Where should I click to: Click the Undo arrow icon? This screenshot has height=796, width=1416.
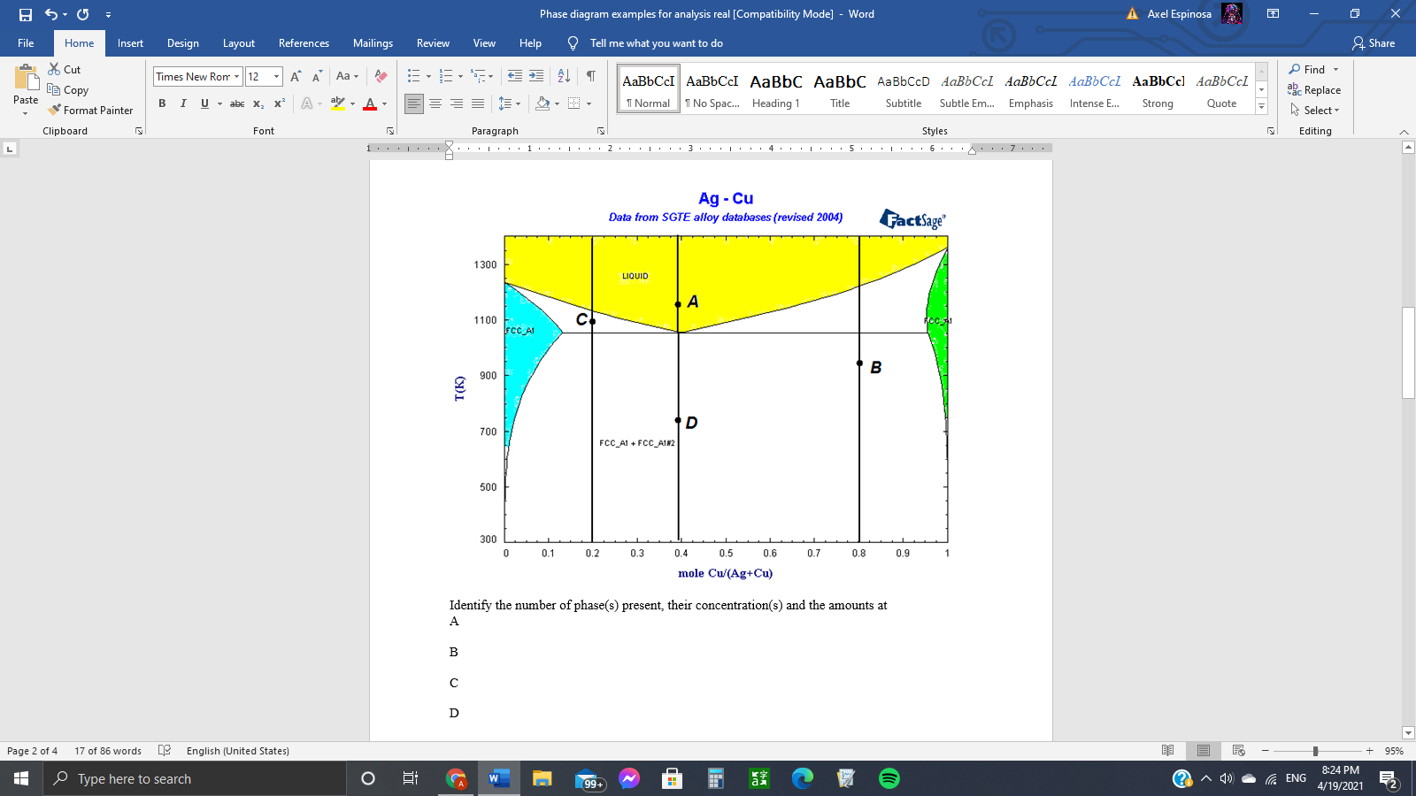coord(51,14)
